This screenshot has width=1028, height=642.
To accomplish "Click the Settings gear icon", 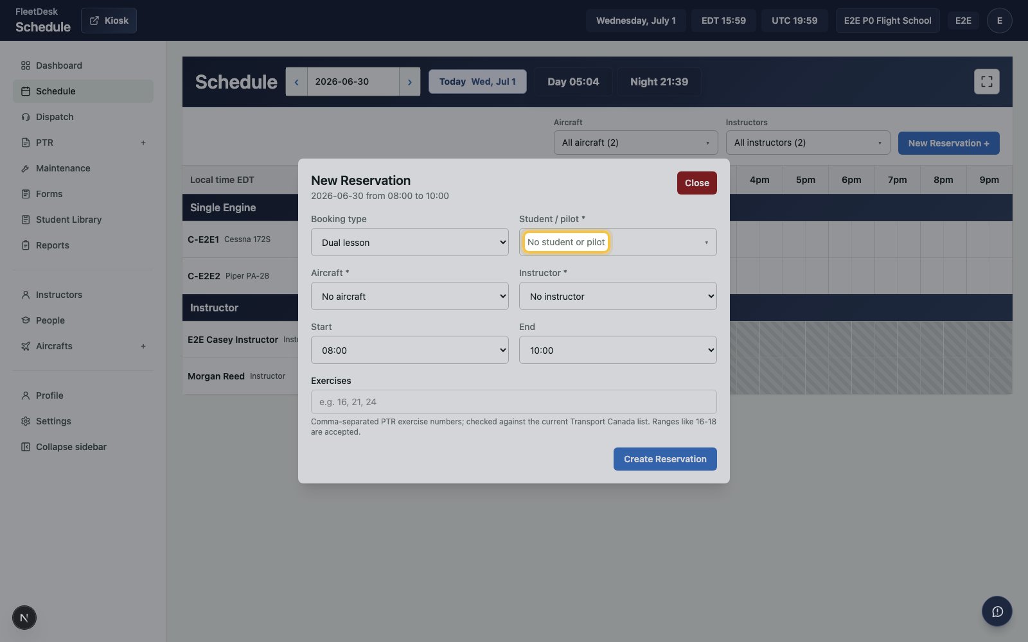I will point(26,421).
